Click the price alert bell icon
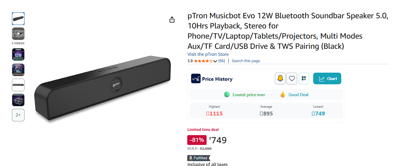The width and height of the screenshot is (397, 166). tap(280, 79)
